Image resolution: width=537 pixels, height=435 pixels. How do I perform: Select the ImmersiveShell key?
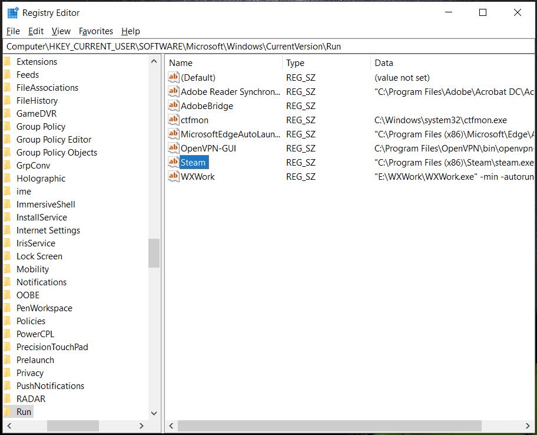pyautogui.click(x=45, y=205)
